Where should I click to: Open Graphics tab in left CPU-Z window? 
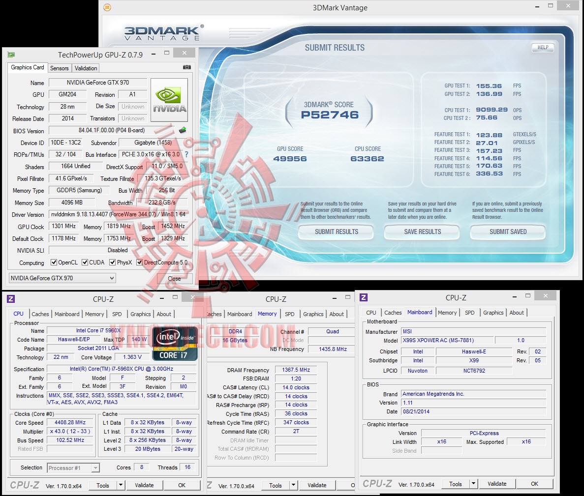pos(140,314)
